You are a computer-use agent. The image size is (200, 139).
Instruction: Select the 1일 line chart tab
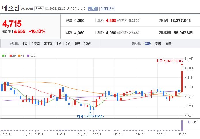pyautogui.click(x=25, y=43)
